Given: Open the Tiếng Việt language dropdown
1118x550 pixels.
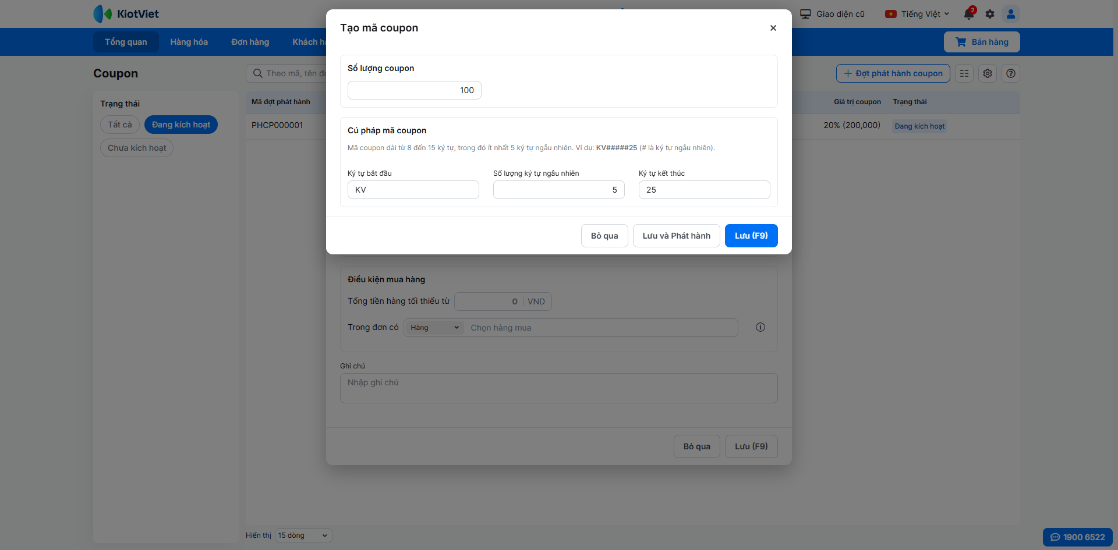Looking at the screenshot, I should (917, 14).
